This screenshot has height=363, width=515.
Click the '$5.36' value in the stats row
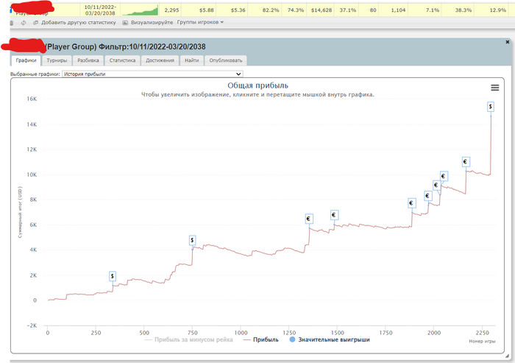coord(238,10)
